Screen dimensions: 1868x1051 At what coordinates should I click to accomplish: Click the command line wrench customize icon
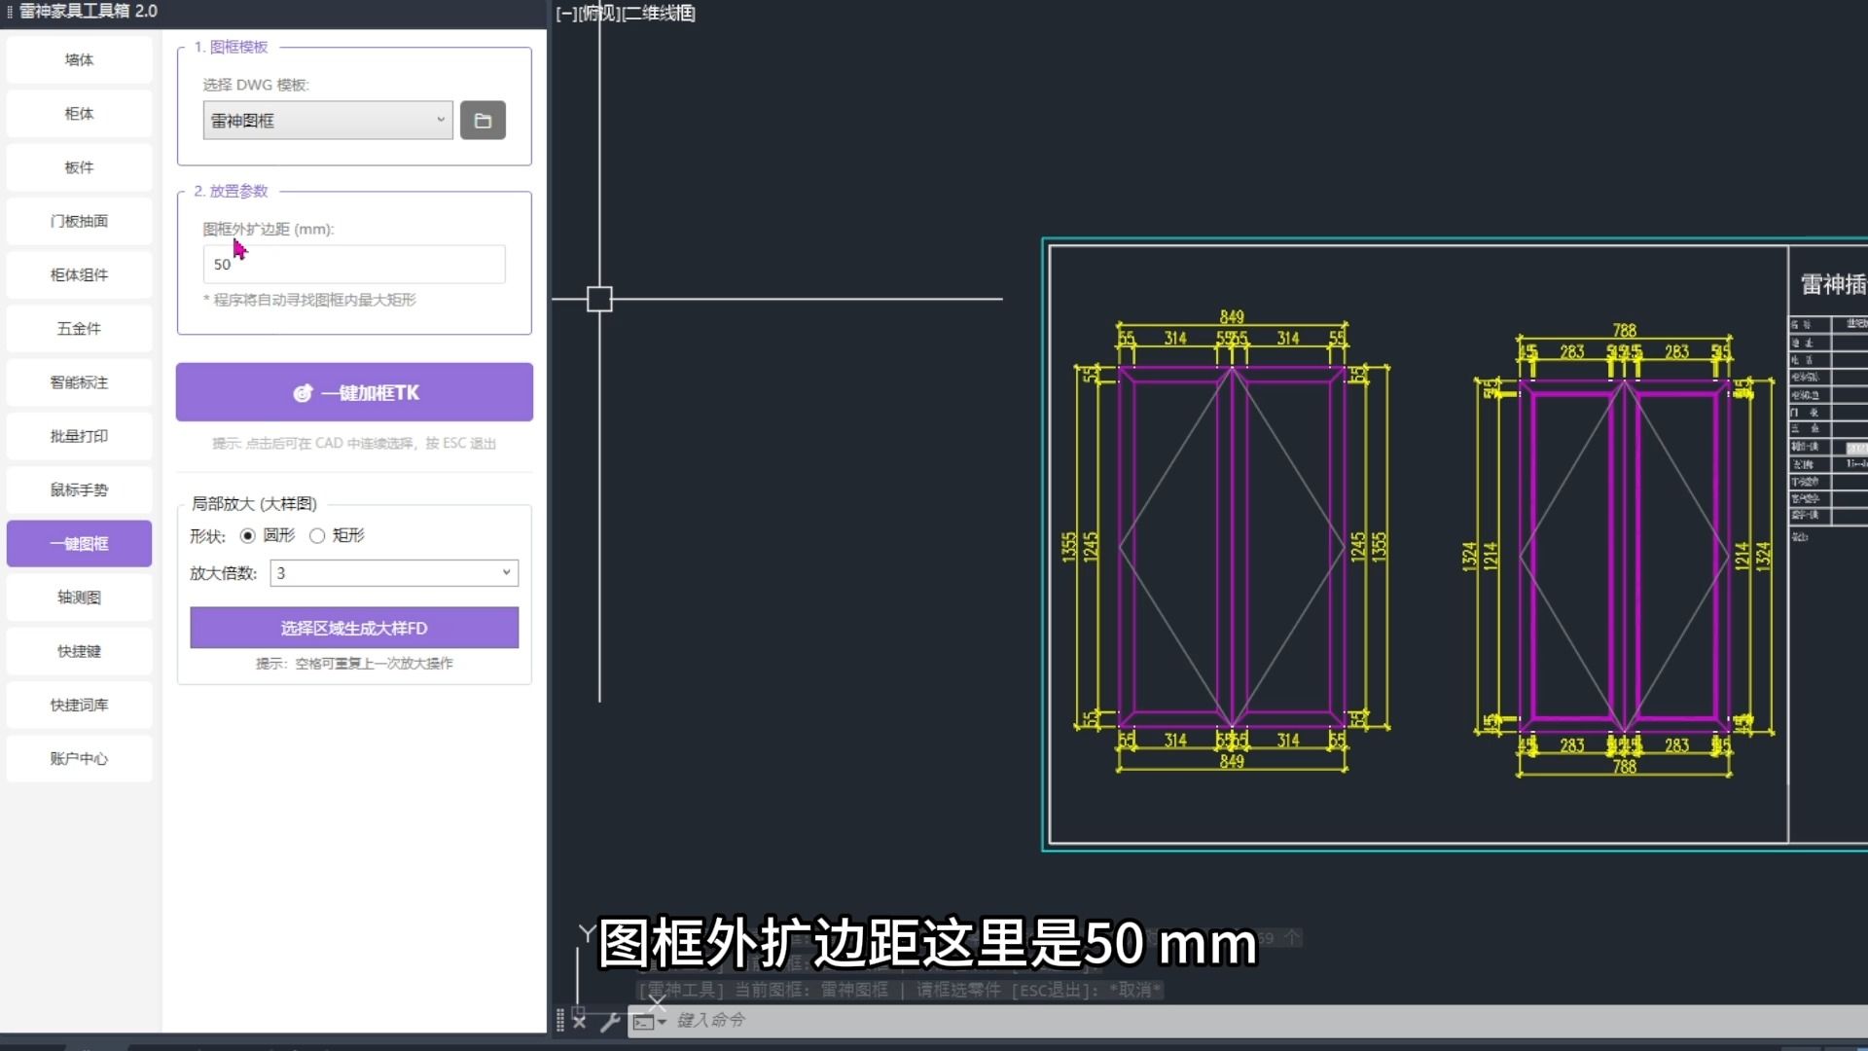tap(610, 1021)
